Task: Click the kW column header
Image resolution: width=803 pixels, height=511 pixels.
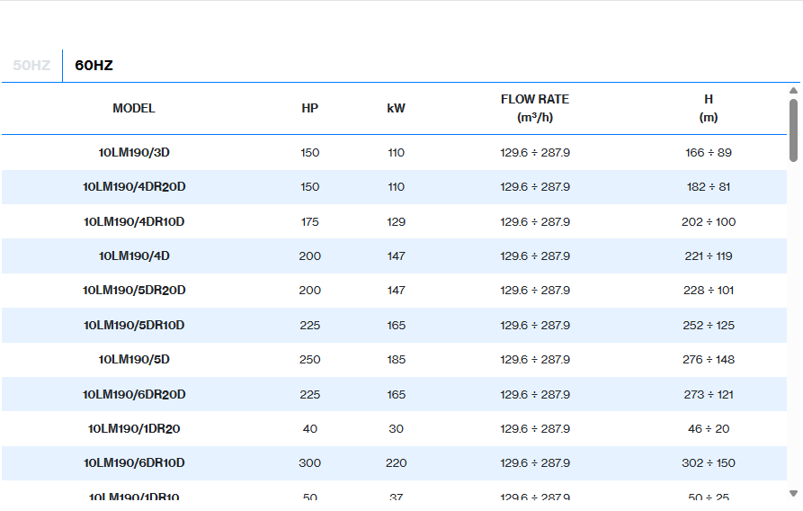Action: click(x=396, y=108)
